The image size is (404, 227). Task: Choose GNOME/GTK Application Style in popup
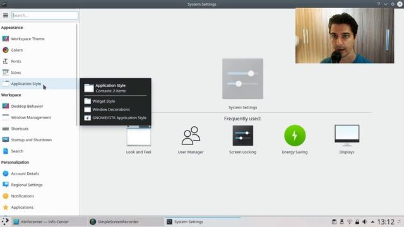[115, 118]
